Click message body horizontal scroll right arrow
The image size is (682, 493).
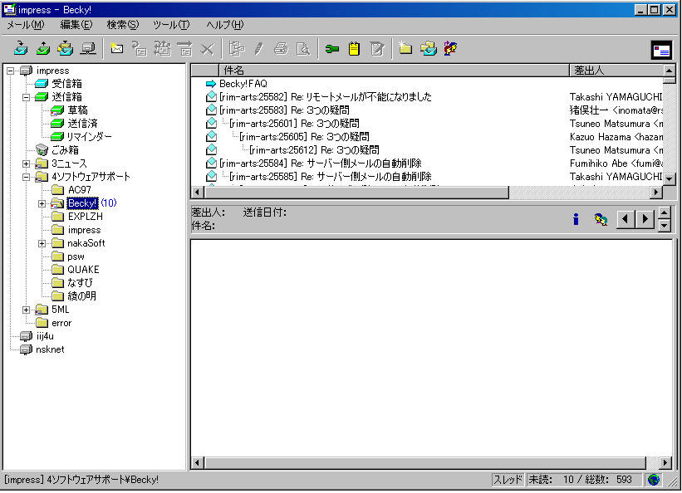pos(665,463)
